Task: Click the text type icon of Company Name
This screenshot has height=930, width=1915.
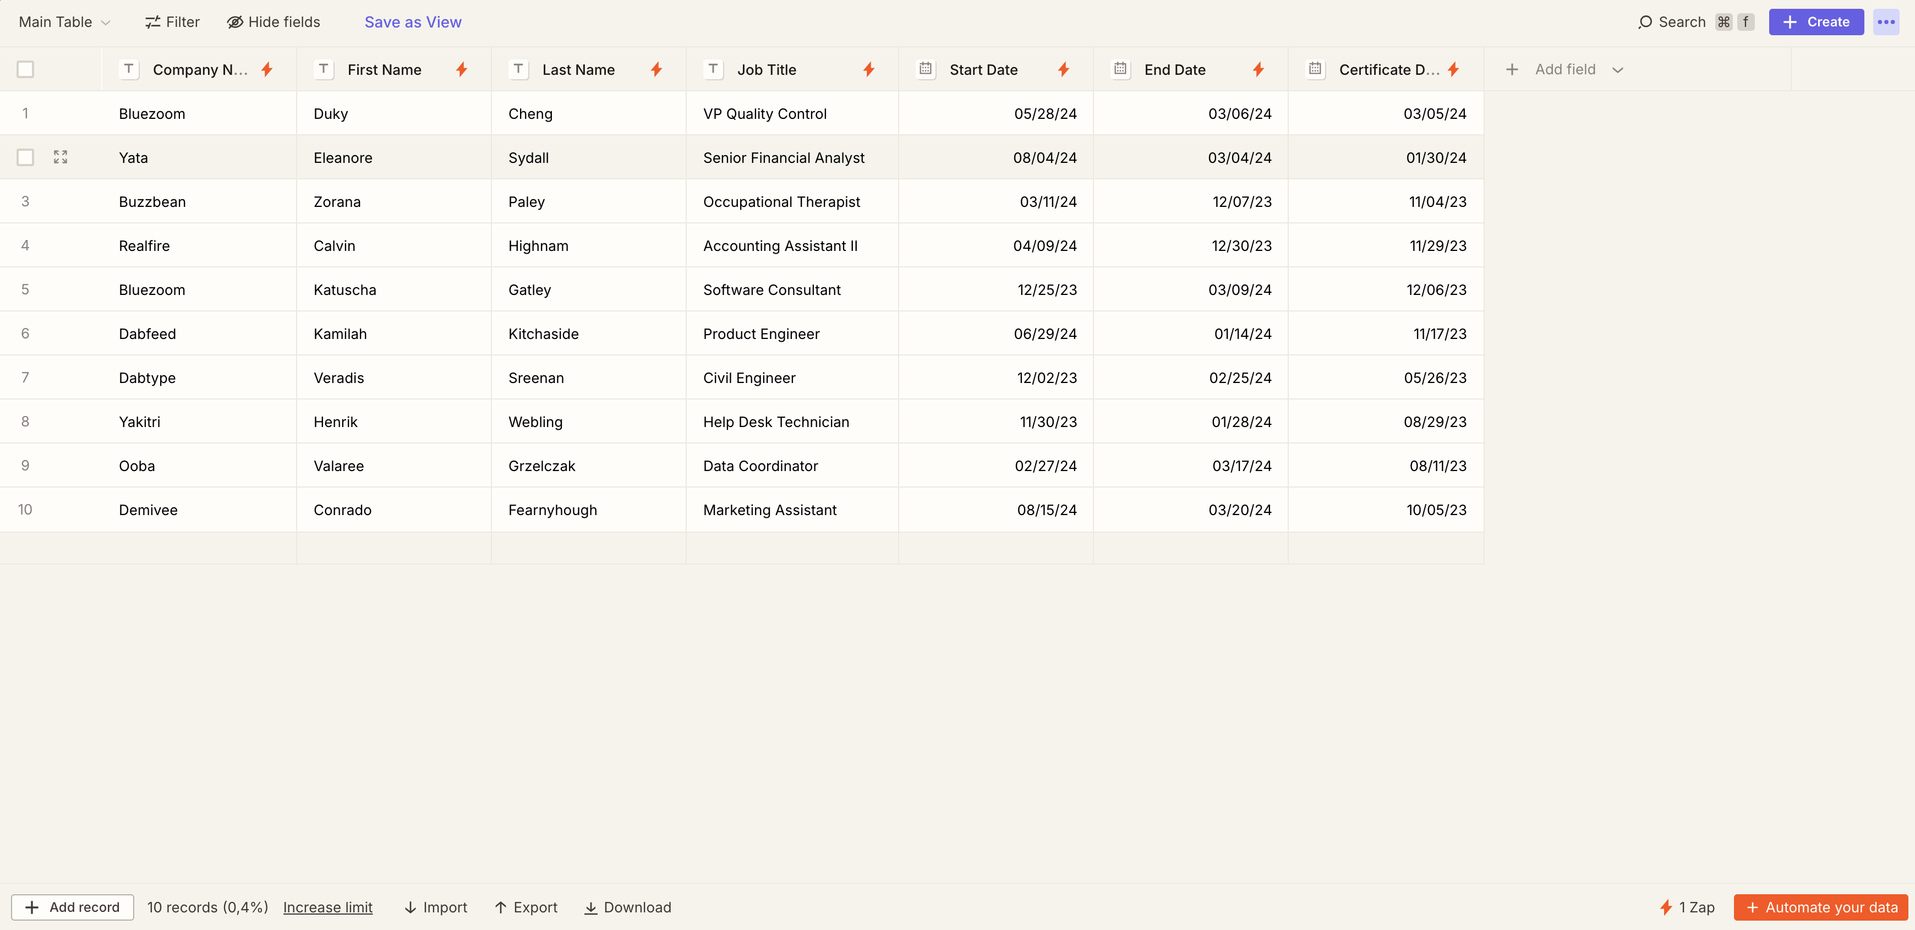Action: [129, 69]
